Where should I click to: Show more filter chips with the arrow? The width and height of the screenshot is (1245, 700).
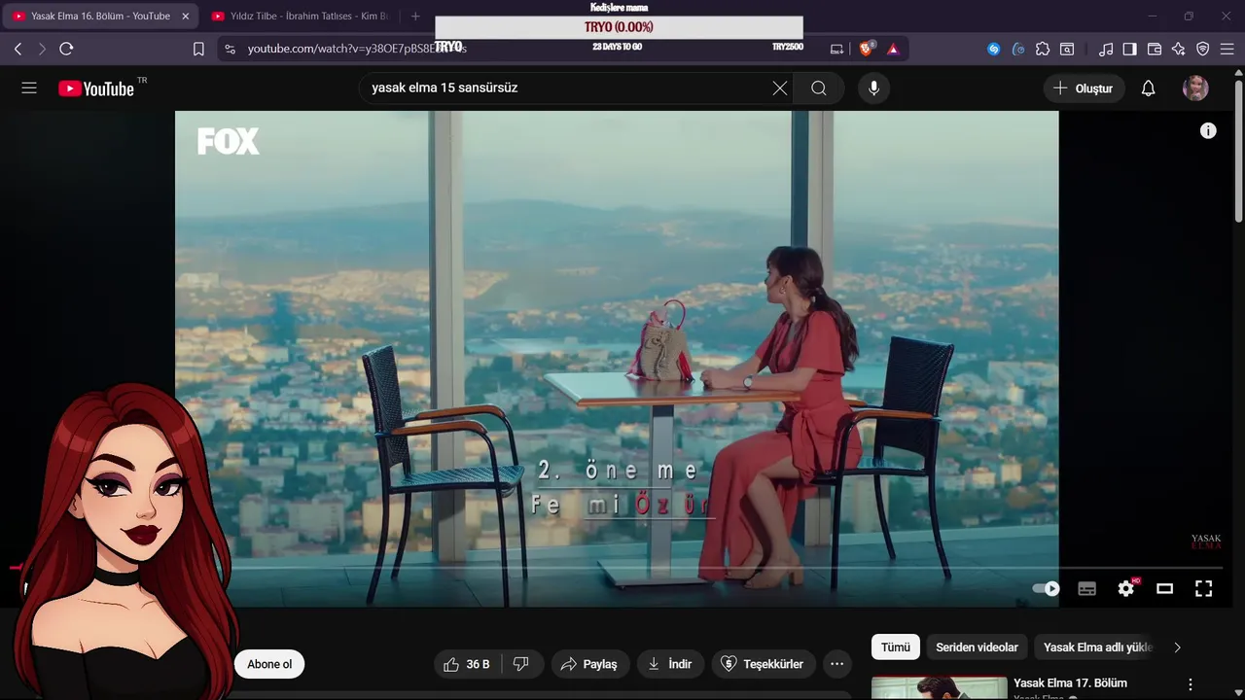point(1177,647)
